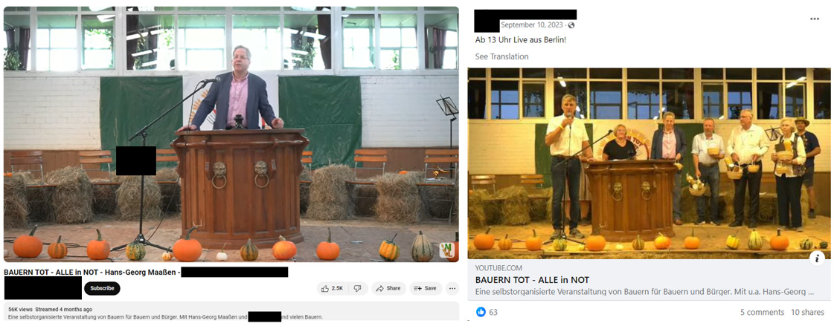The image size is (837, 329).
Task: Open Facebook post options three-dot menu
Action: 814,19
